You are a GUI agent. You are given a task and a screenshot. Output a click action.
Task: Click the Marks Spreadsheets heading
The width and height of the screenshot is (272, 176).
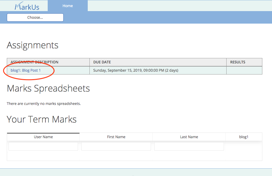(x=48, y=88)
